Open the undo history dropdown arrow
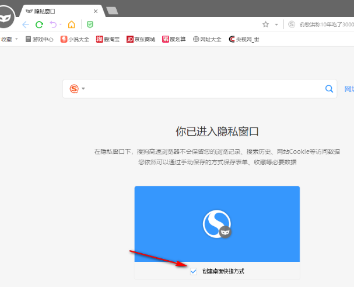354x287 pixels. point(61,25)
